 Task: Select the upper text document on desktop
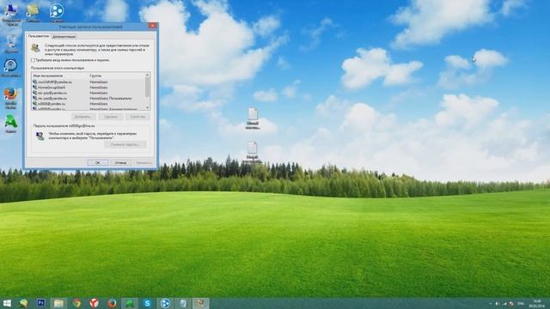pos(253,118)
